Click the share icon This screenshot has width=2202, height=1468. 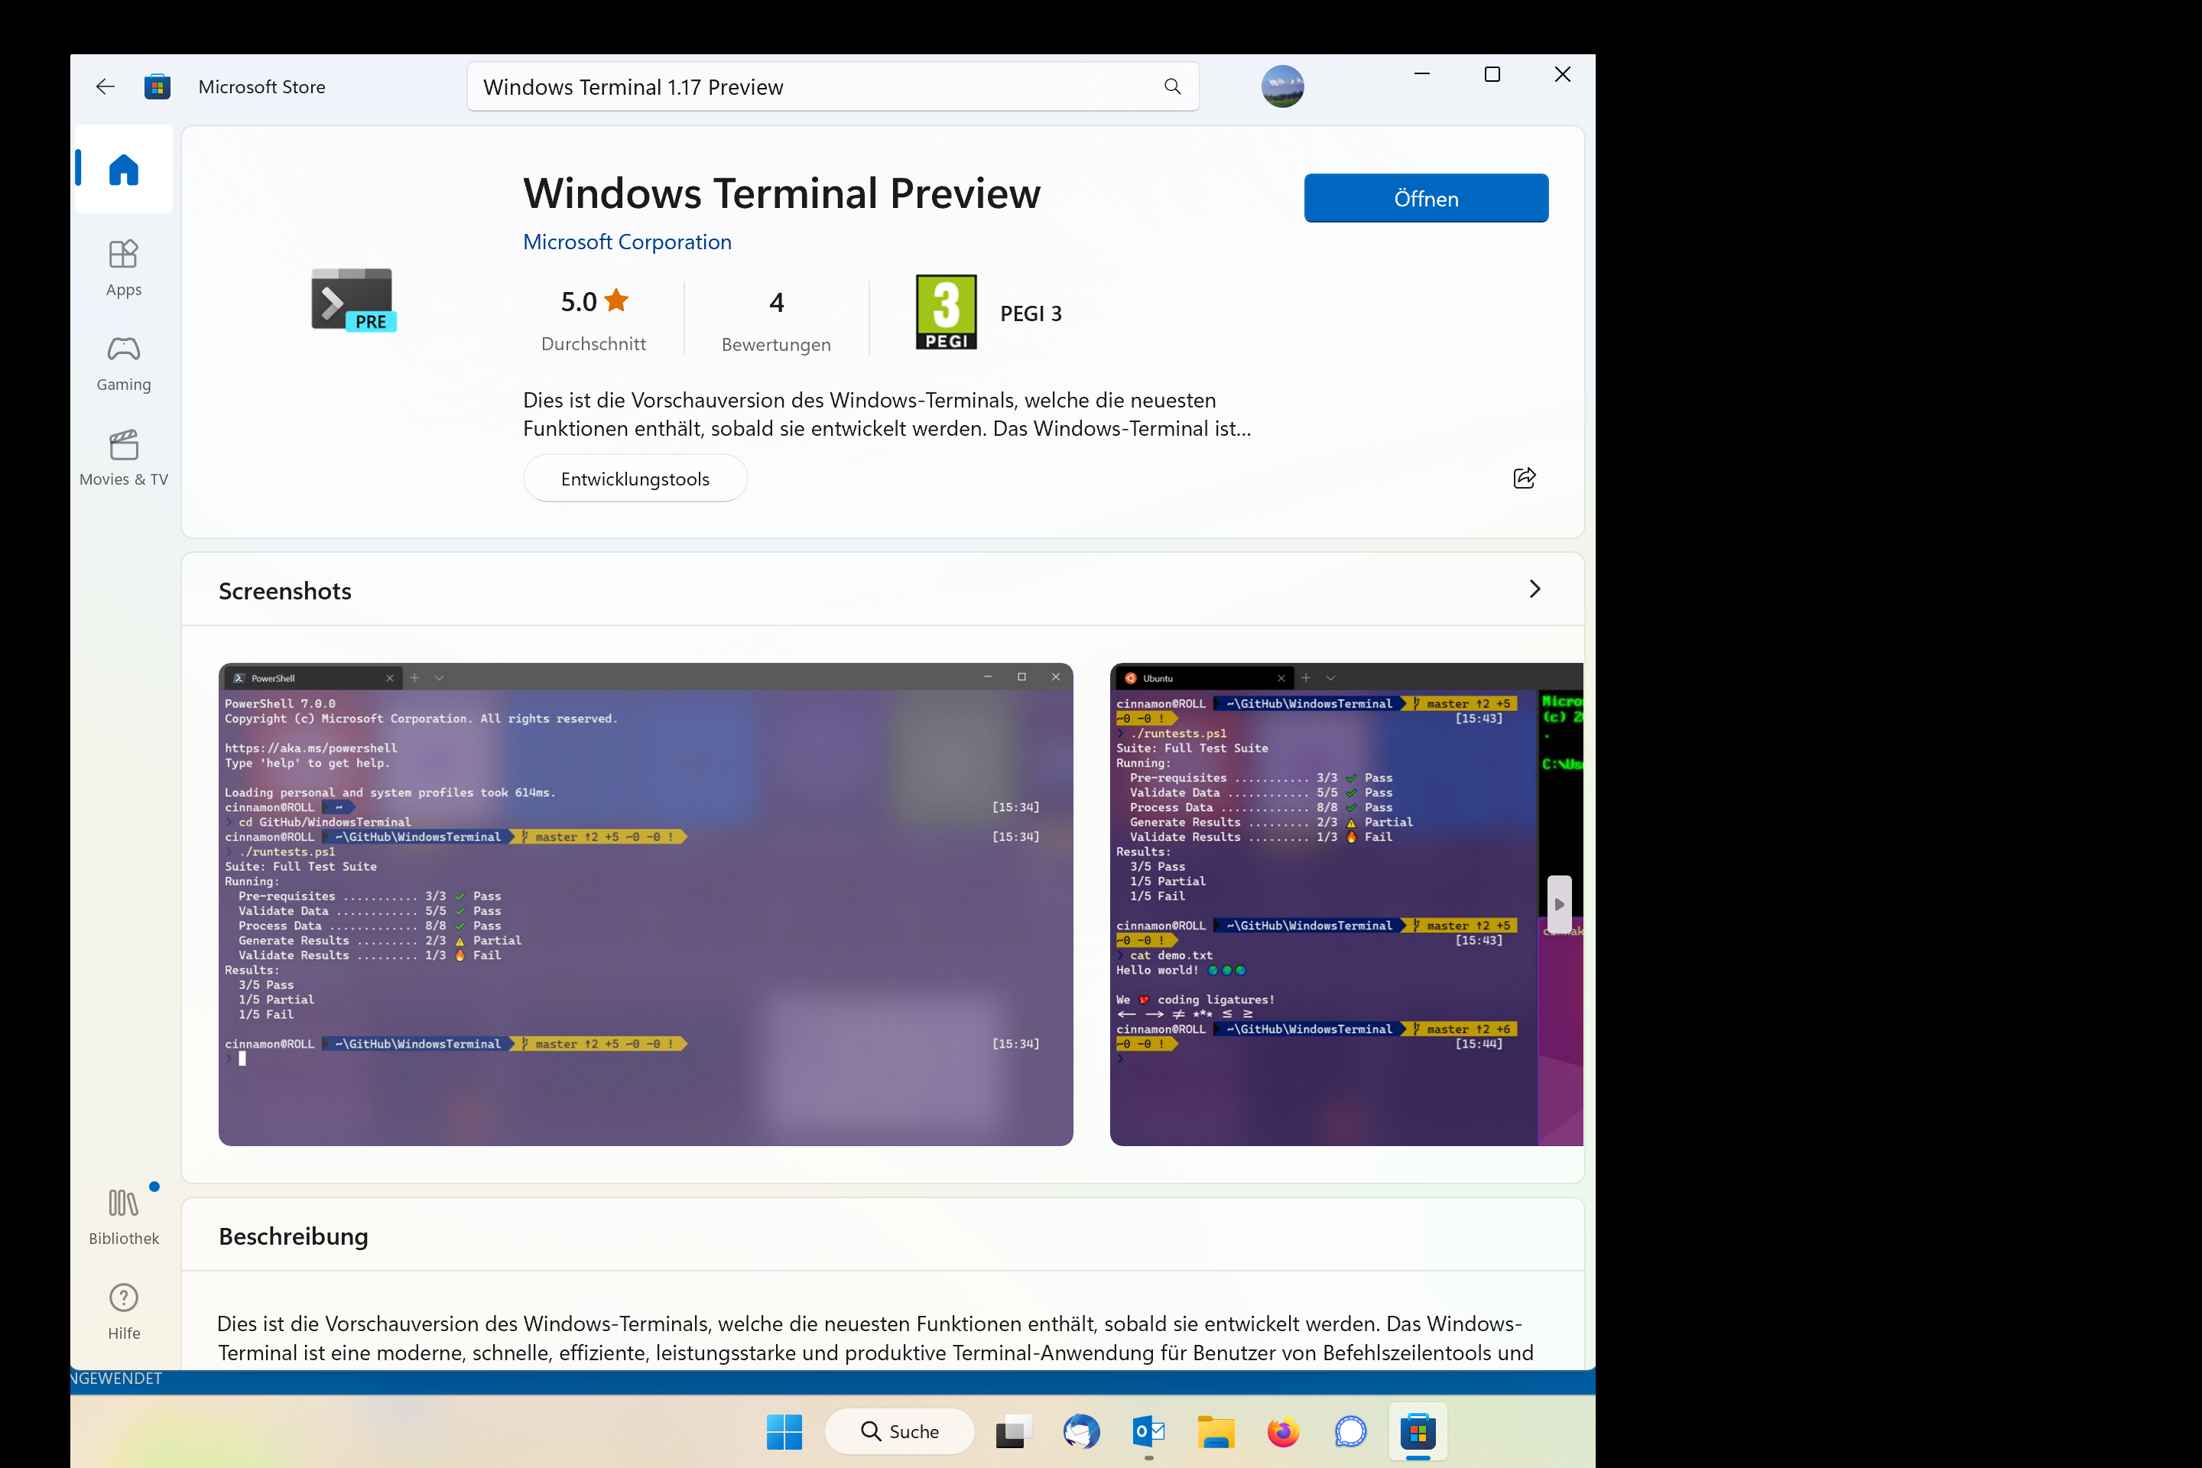(1524, 479)
